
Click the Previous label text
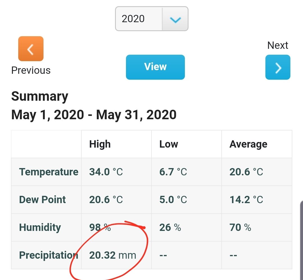31,70
